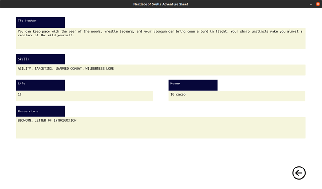Select the Possessions header label
This screenshot has height=189, width=322.
point(41,112)
